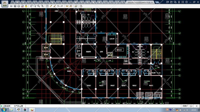Click the yellow lock icon
This screenshot has width=200, height=112.
(x=26, y=6)
